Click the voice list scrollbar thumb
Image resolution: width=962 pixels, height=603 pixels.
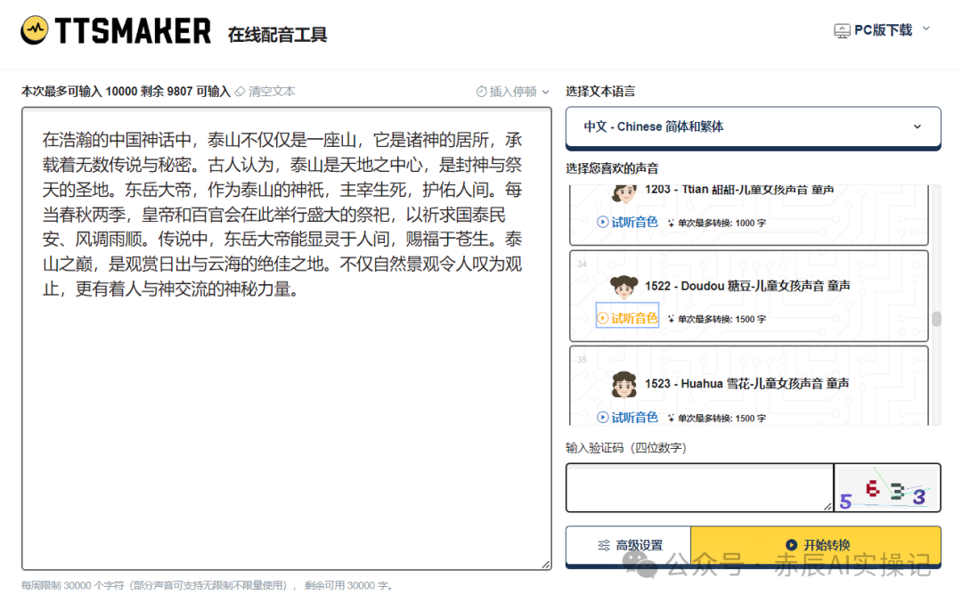pos(936,319)
